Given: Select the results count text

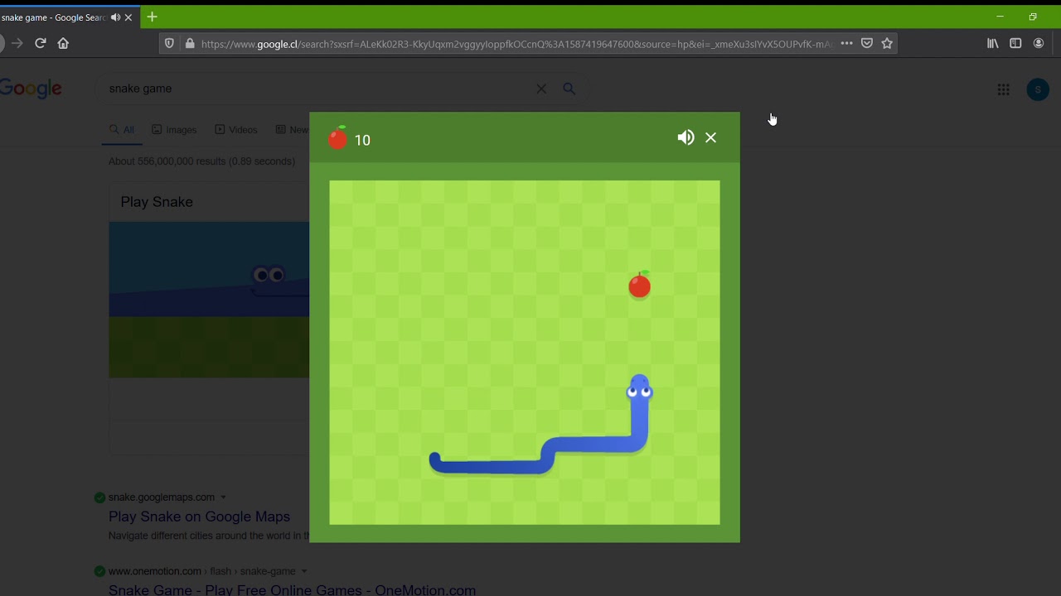Looking at the screenshot, I should point(201,161).
